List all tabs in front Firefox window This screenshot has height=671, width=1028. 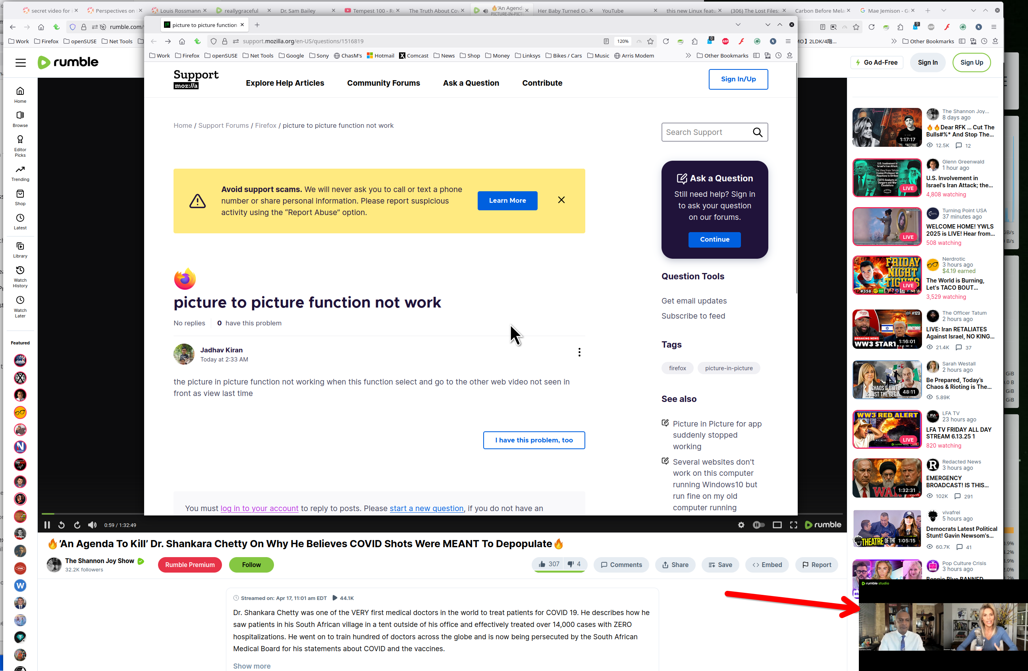[x=738, y=25]
